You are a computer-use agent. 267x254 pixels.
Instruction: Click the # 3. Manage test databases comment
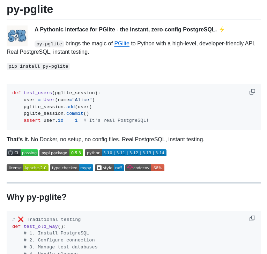pyautogui.click(x=60, y=247)
